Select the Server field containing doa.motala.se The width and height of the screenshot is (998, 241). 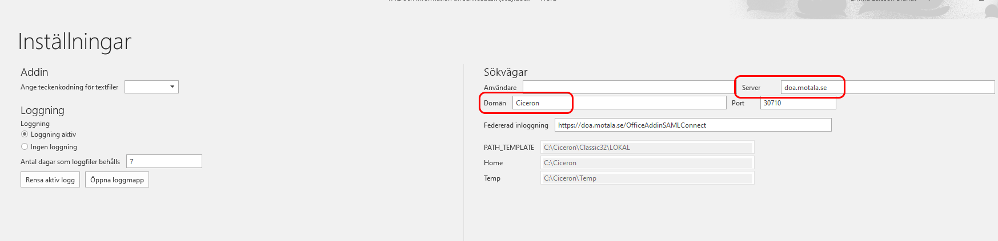888,87
